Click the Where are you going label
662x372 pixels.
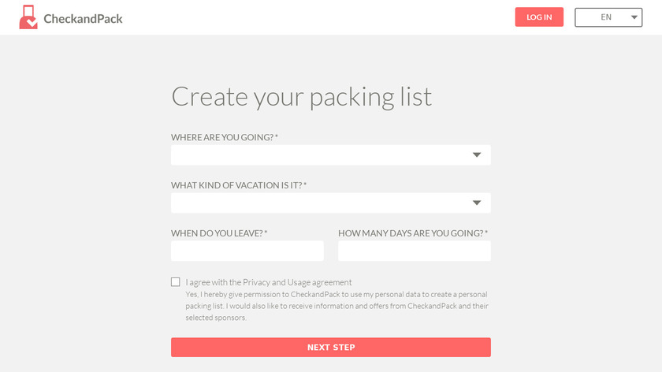(x=224, y=137)
